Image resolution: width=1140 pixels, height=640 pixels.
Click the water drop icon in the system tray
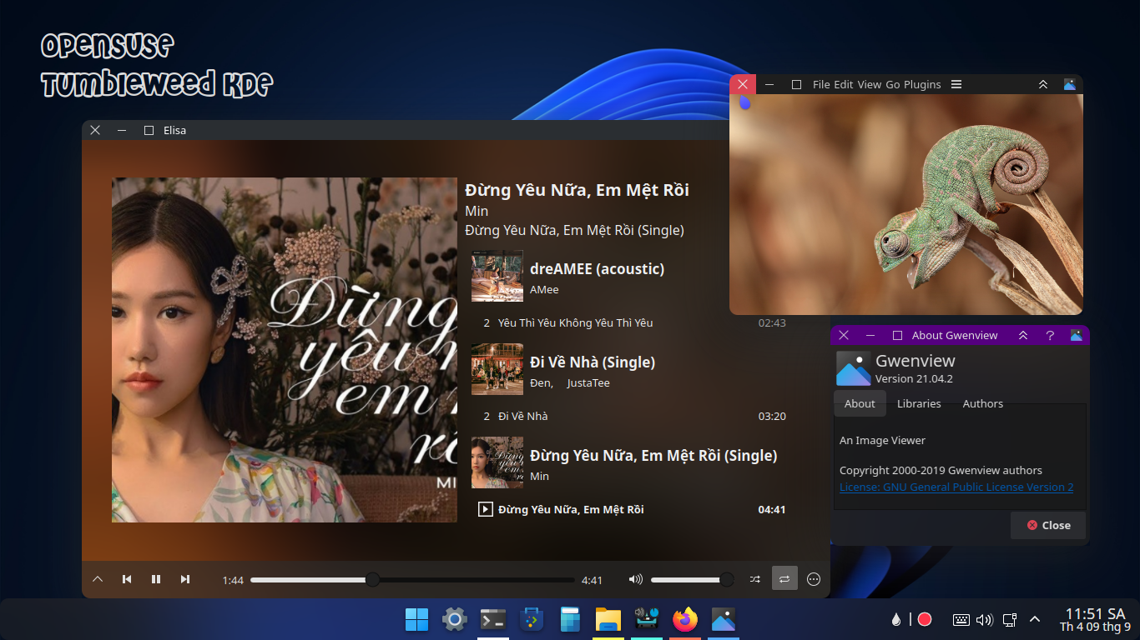[896, 619]
